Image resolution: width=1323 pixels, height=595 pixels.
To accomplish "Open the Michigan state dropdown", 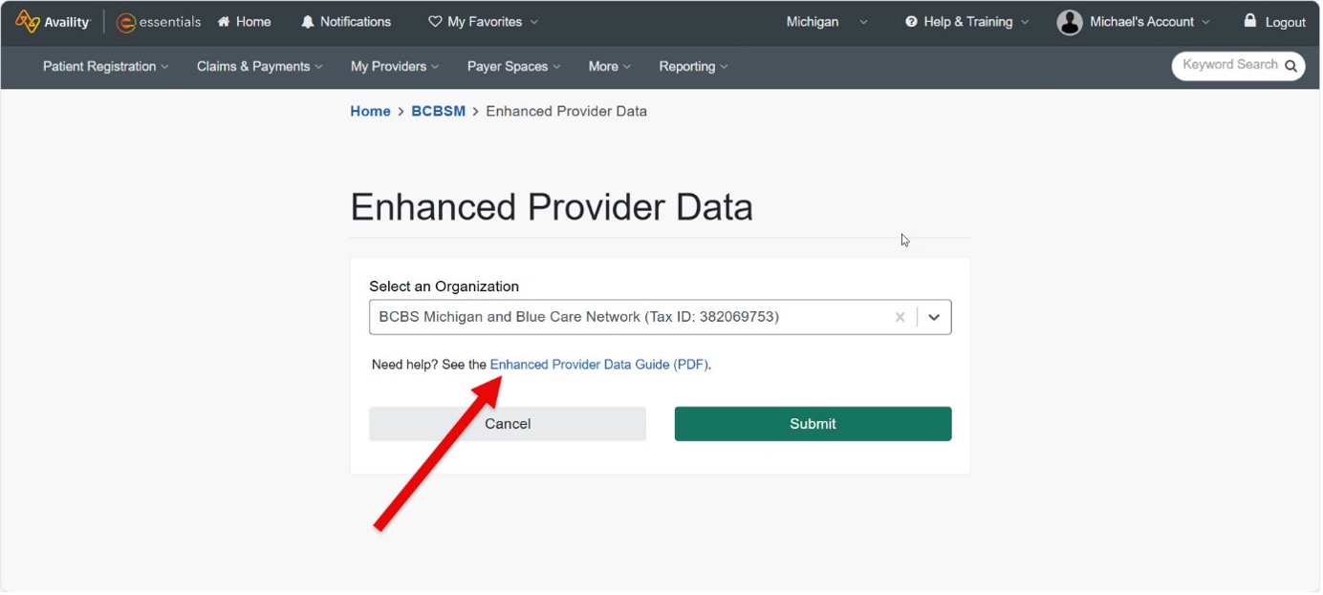I will (x=827, y=22).
